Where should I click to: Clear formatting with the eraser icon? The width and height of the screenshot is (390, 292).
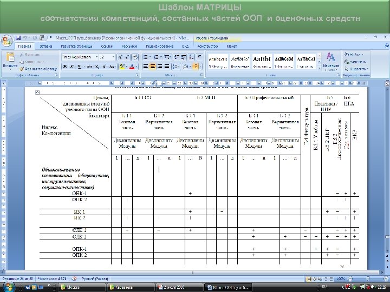click(135, 57)
